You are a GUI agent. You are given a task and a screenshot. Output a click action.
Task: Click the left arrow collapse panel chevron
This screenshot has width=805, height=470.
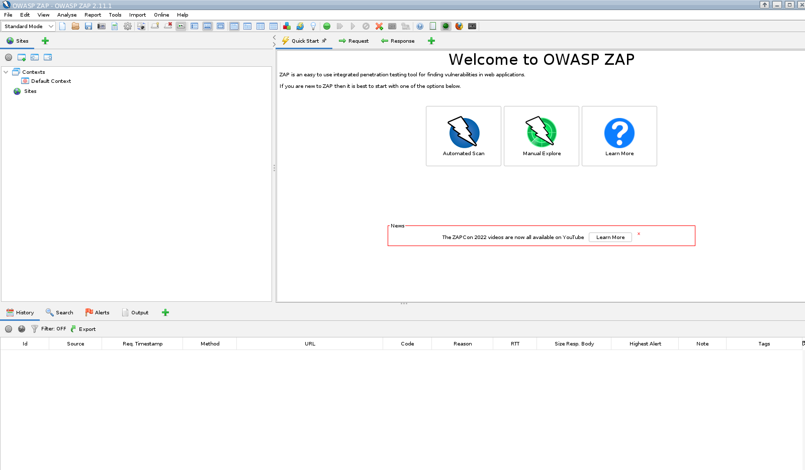pyautogui.click(x=274, y=38)
